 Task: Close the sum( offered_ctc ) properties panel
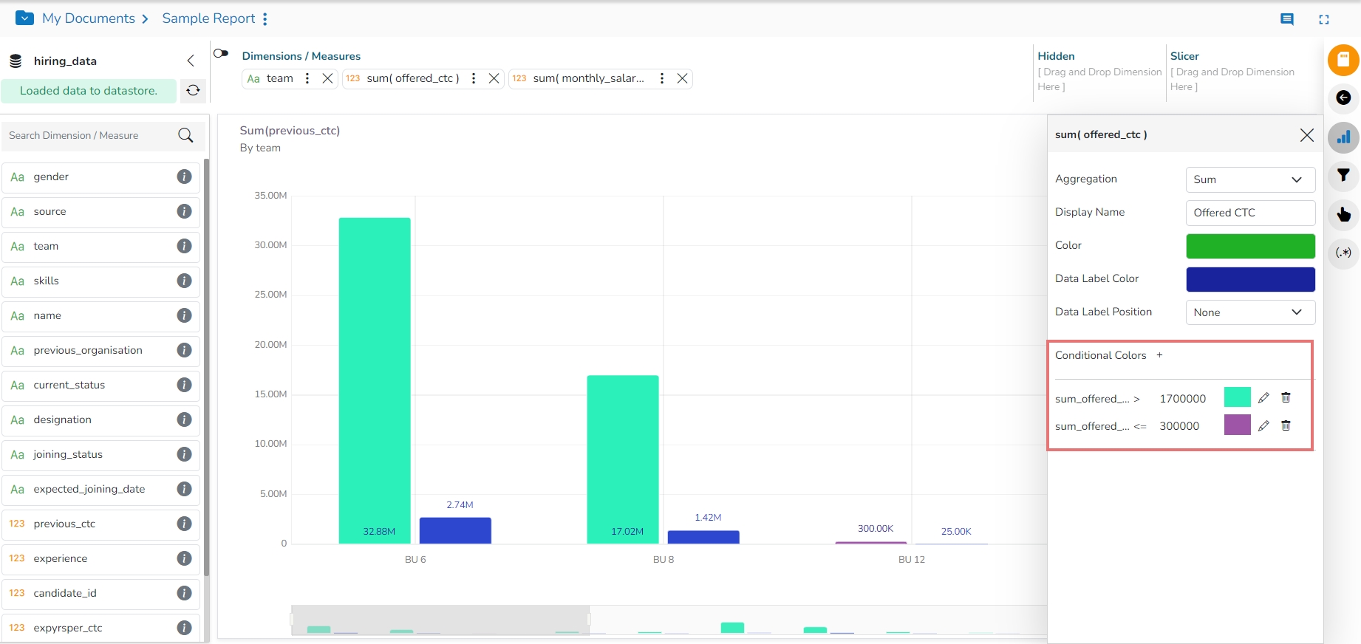tap(1306, 134)
